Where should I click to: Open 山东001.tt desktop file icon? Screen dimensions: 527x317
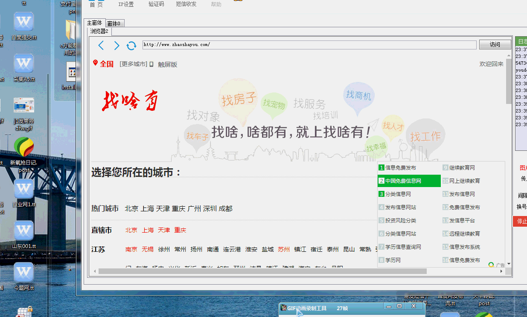24,235
